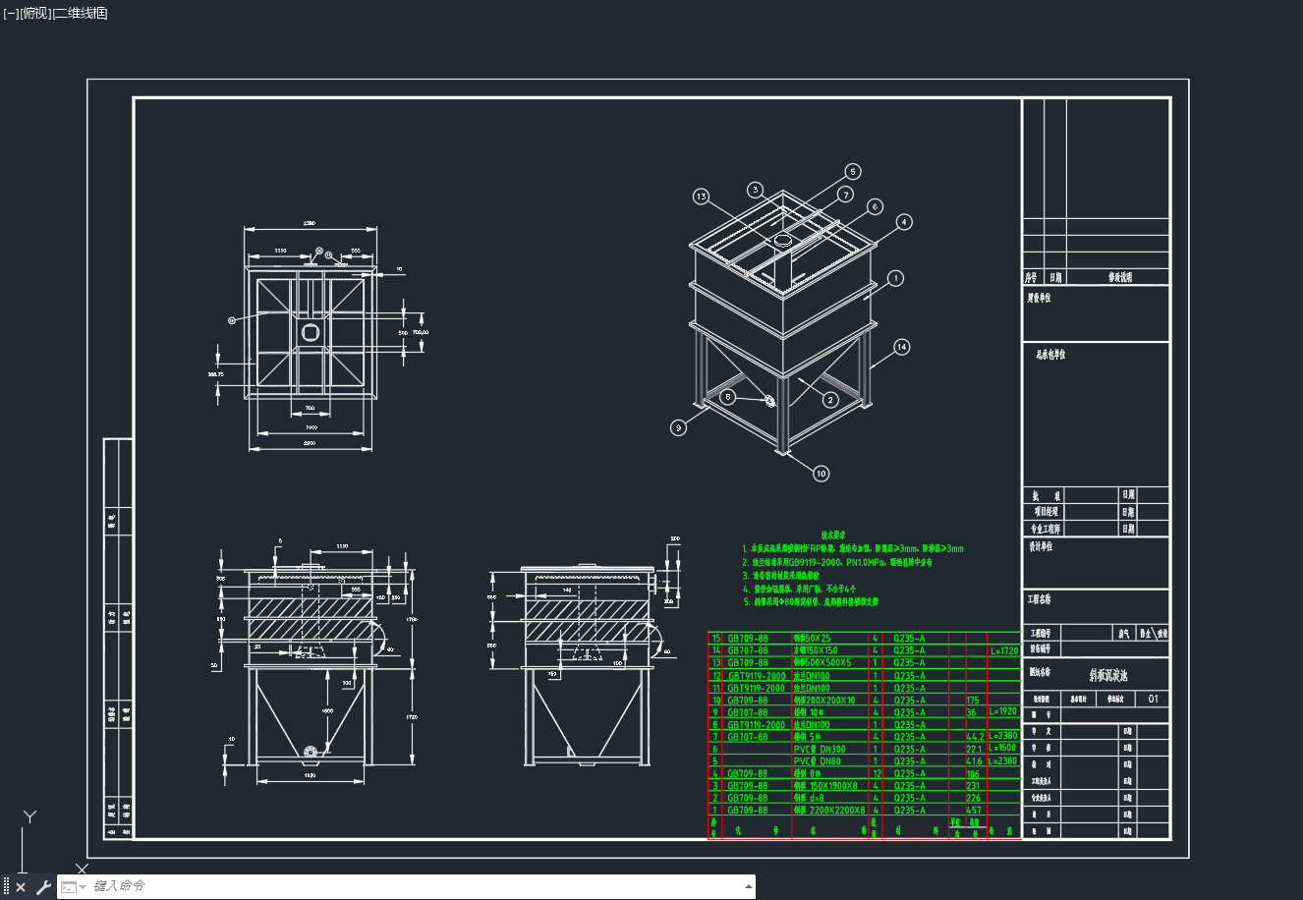
Task: Click the L=1500 remark cell
Action: click(x=1003, y=748)
